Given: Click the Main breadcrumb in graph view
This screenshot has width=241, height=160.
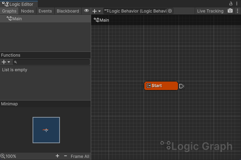Looking at the screenshot, I should click(x=102, y=20).
